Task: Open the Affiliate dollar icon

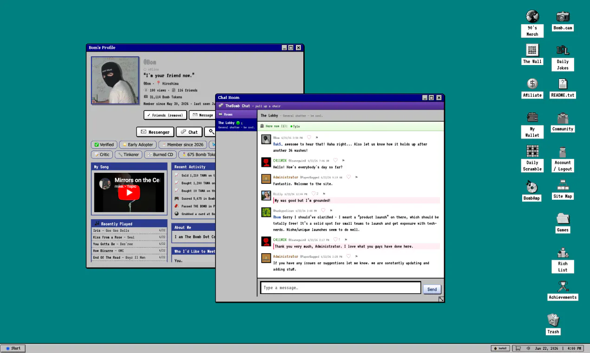Action: click(532, 88)
